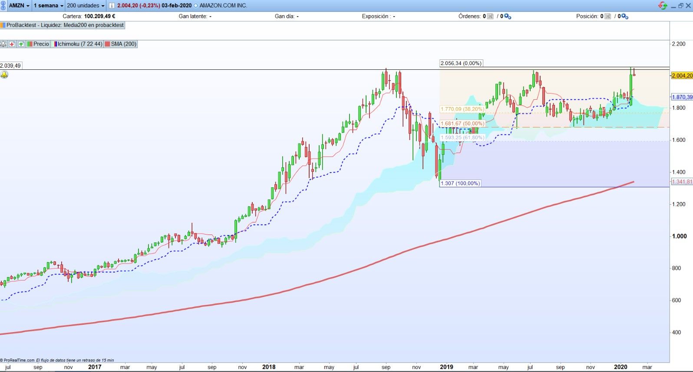Click the Cartera value 100.209,49 €
The height and width of the screenshot is (372, 693).
pyautogui.click(x=99, y=16)
